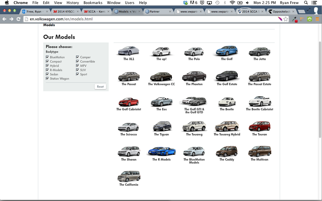The image size is (322, 201).
Task: Open the Window menu
Action: (x=114, y=3)
